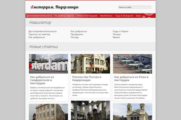
Task: Open Театры navigator link
Action: [116, 34]
